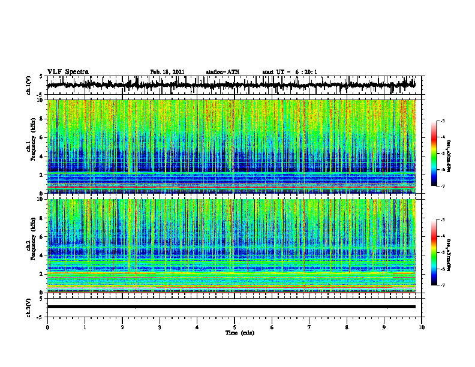Screen dimensions: 475x367
Task: Click the ch.1 spectrogram panel
Action: click(x=231, y=146)
